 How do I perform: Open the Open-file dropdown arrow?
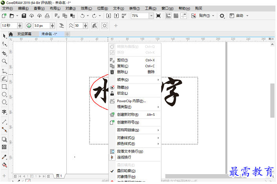pos(17,16)
